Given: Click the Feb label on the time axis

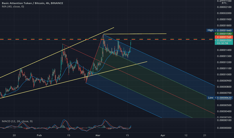Looking at the screenshot, I should pyautogui.click(x=39, y=135).
